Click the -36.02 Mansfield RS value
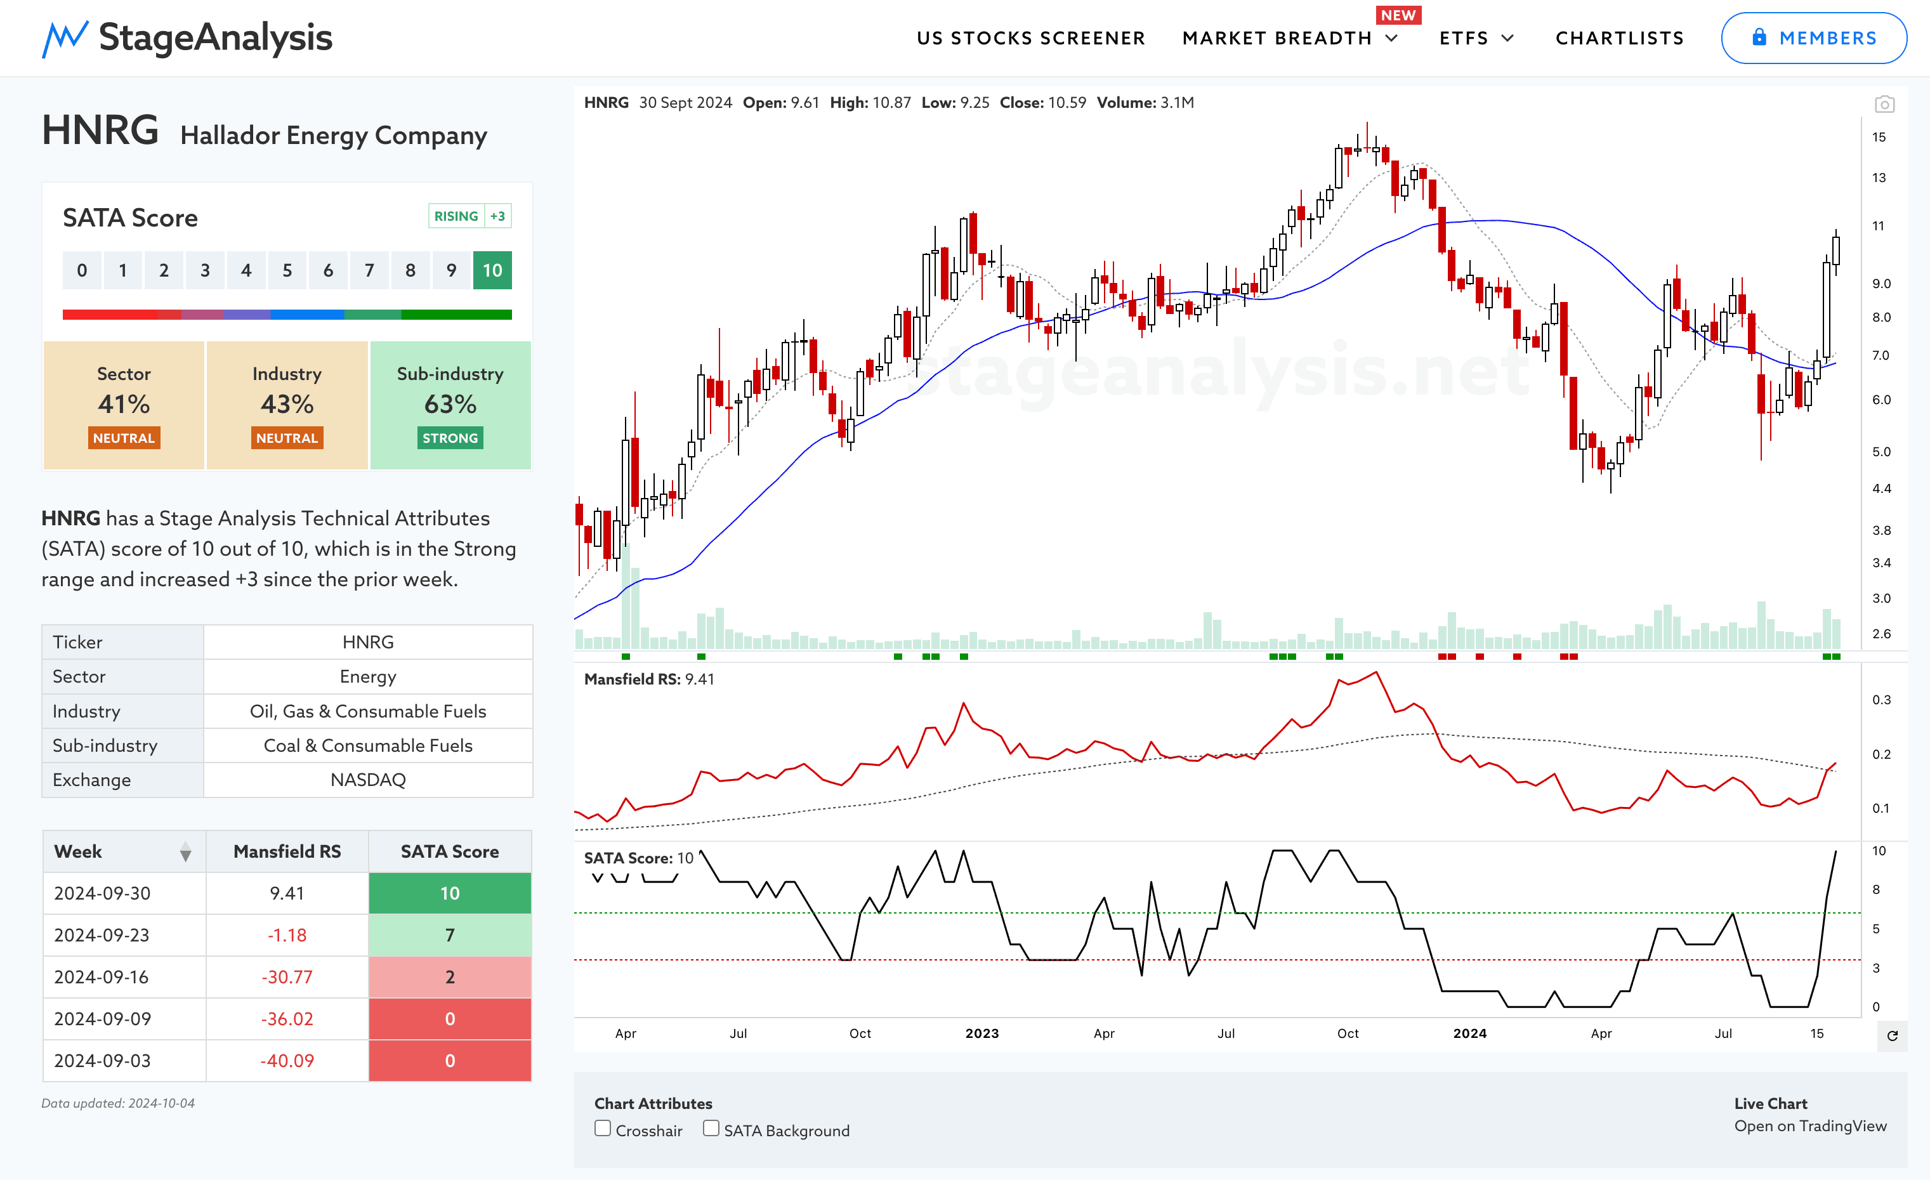Image resolution: width=1930 pixels, height=1180 pixels. coord(287,1019)
